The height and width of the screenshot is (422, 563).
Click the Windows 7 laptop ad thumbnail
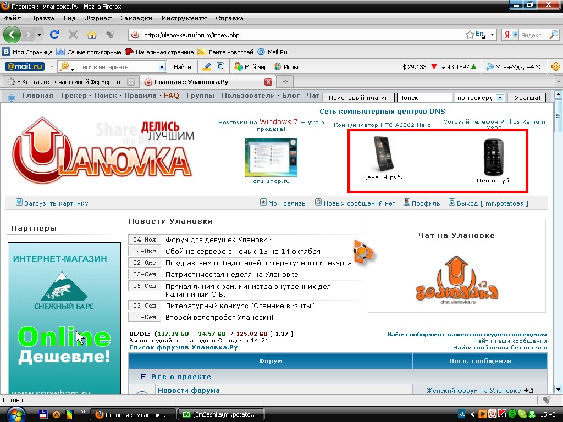click(x=271, y=158)
